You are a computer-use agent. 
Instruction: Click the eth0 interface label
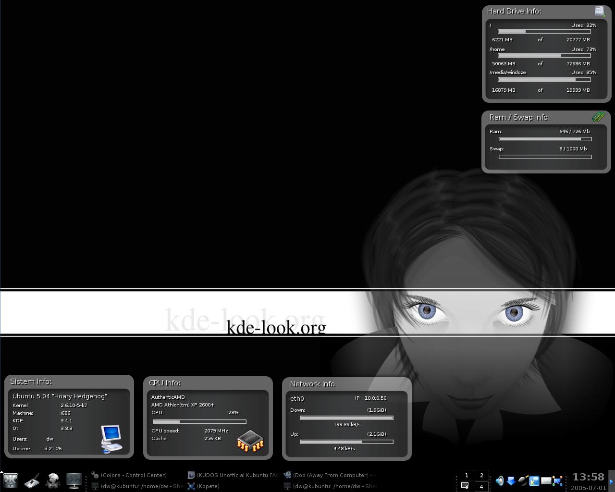297,399
